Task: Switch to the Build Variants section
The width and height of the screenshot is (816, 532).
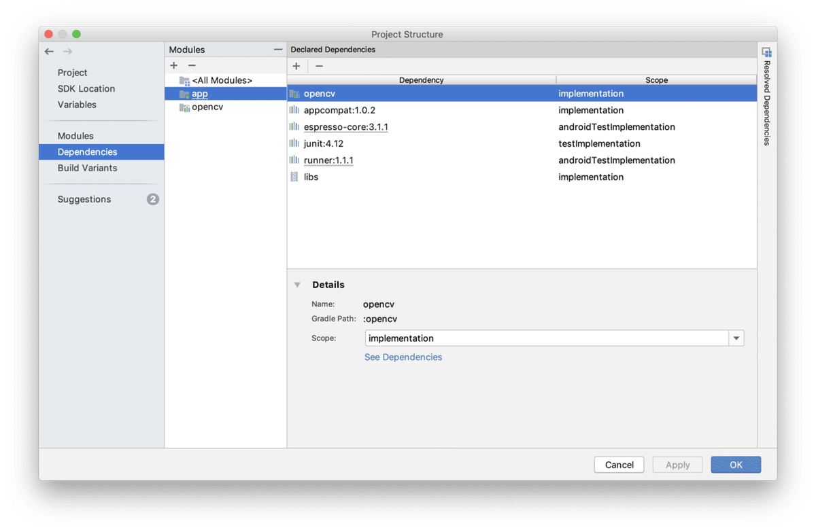Action: (x=87, y=168)
